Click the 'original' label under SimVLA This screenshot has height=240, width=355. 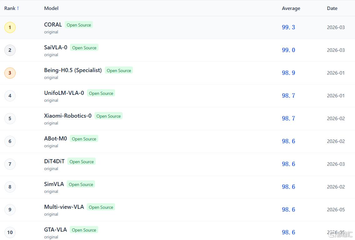[x=51, y=192]
